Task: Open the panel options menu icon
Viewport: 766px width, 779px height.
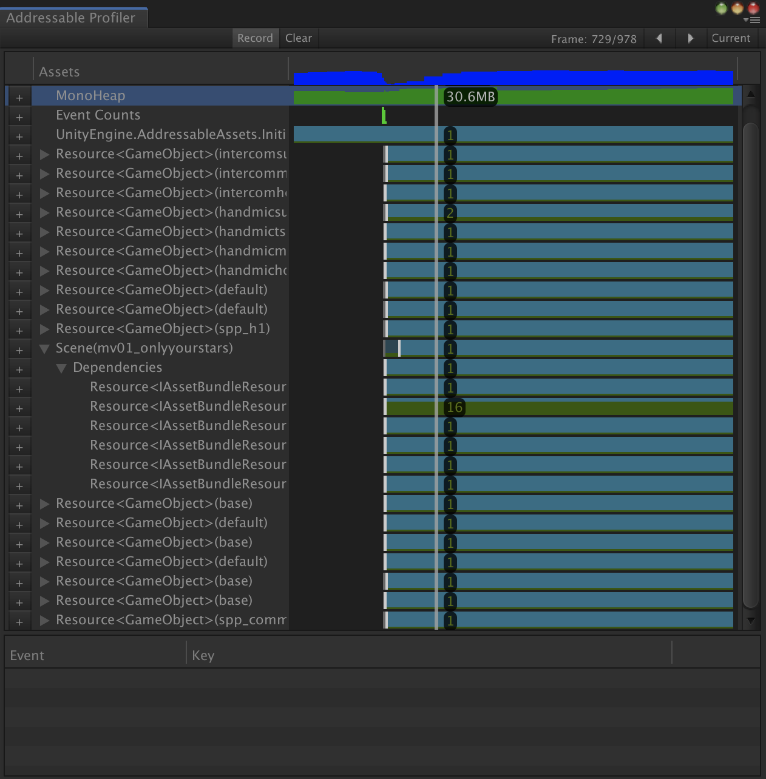Action: [x=753, y=20]
